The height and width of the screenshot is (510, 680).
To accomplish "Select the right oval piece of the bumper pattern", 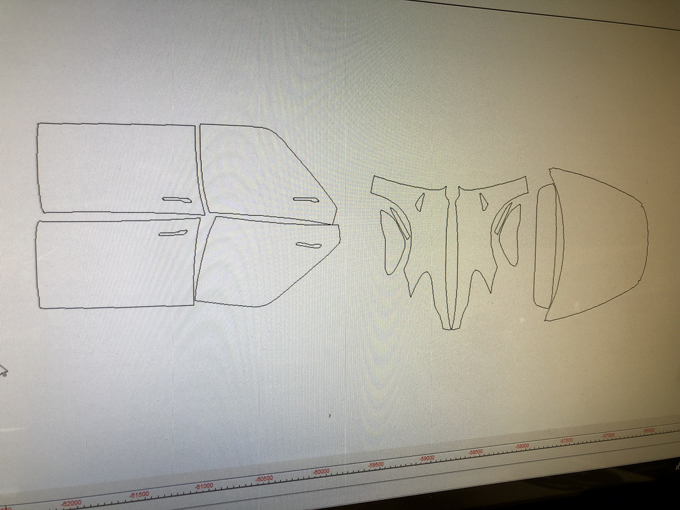I will [x=509, y=235].
